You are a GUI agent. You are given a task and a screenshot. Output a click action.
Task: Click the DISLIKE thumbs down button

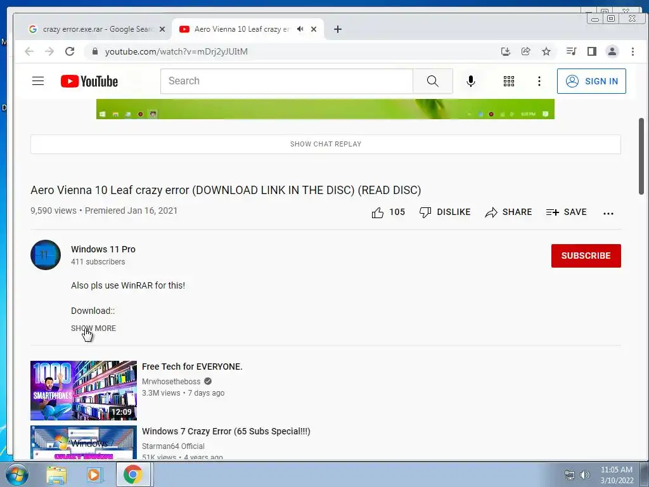pyautogui.click(x=445, y=212)
